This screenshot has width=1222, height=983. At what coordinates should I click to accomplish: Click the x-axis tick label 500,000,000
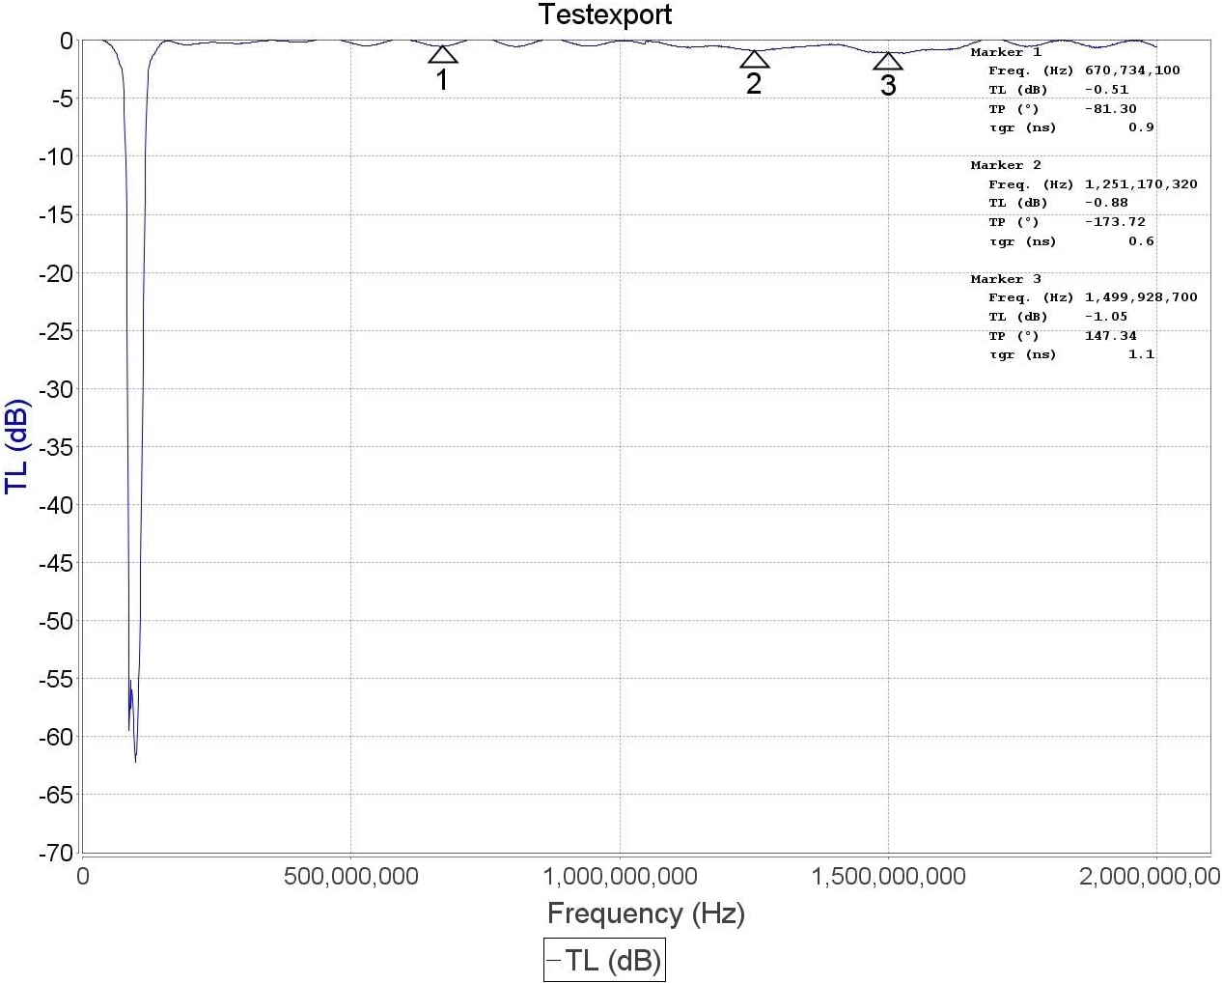[x=350, y=876]
